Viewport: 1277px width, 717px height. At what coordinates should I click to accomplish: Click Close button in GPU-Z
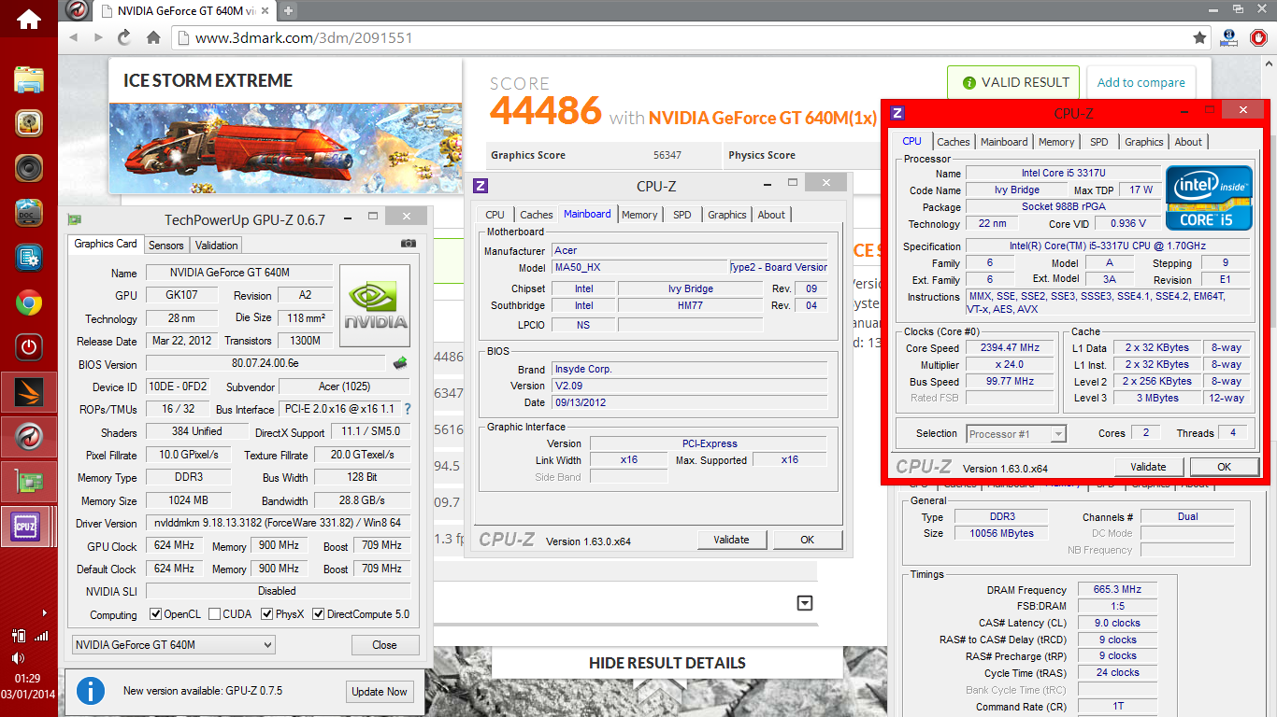[x=384, y=645]
